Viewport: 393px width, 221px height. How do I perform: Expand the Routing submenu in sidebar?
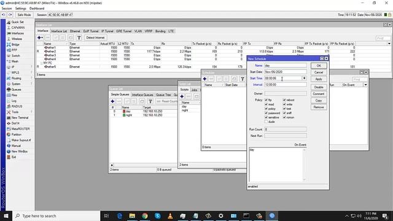pyautogui.click(x=31, y=78)
